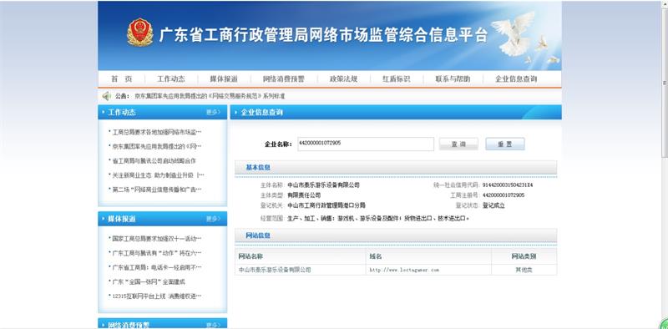668x329 pixels.
Task: Open 网络消费预警 navigation item
Action: pos(283,78)
